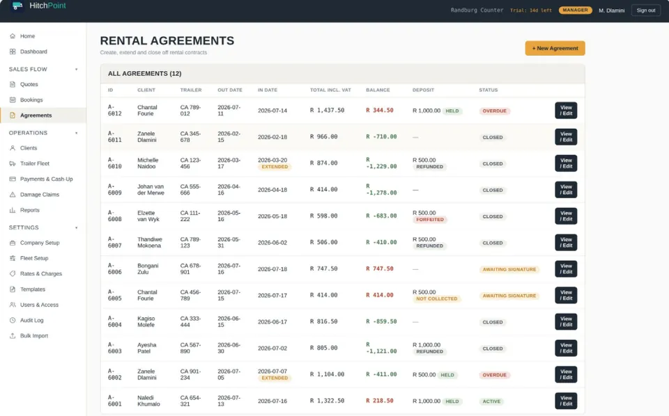The width and height of the screenshot is (669, 416).
Task: Open the Dashboard menu item
Action: tap(43, 51)
